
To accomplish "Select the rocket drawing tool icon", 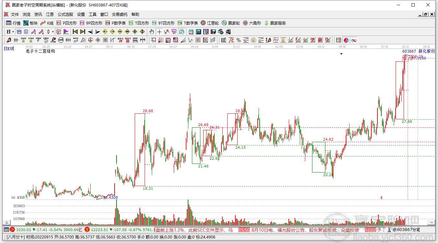I will point(9,40).
